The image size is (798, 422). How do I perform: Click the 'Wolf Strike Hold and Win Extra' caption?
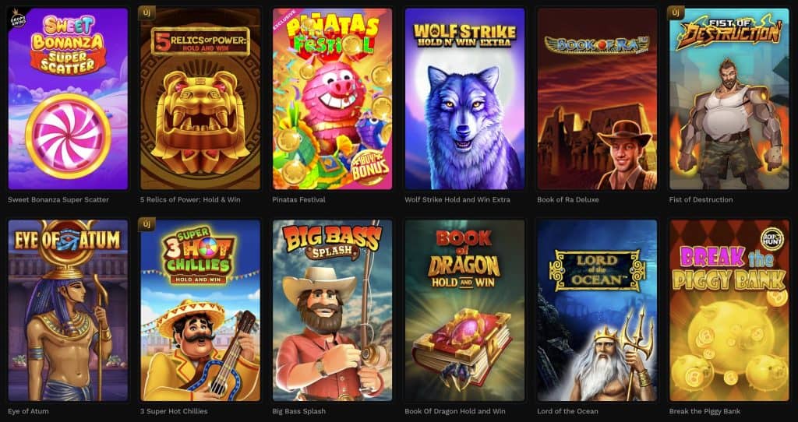click(457, 200)
